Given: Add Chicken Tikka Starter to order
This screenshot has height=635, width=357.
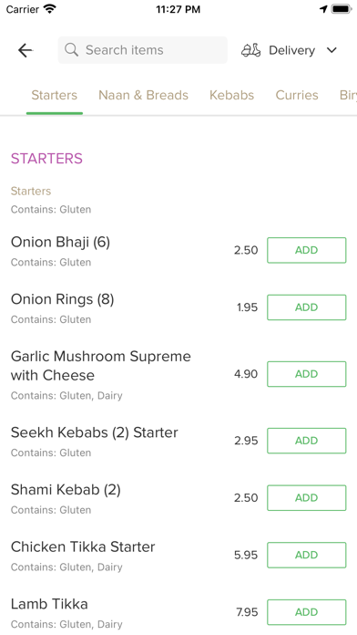Looking at the screenshot, I should [307, 555].
